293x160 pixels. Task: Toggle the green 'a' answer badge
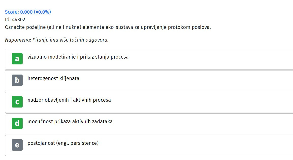tap(17, 59)
